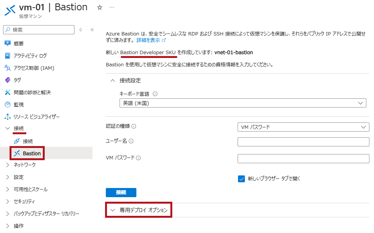Expand the ネットワーク menu group
Screen dimensions: 374x233
click(x=24, y=165)
